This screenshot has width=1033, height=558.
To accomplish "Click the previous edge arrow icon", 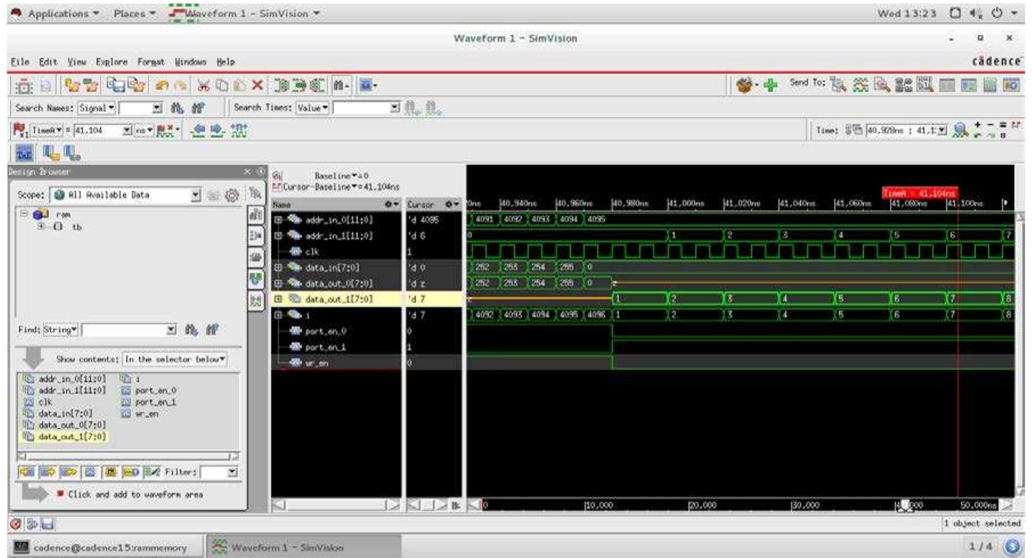I will point(199,131).
